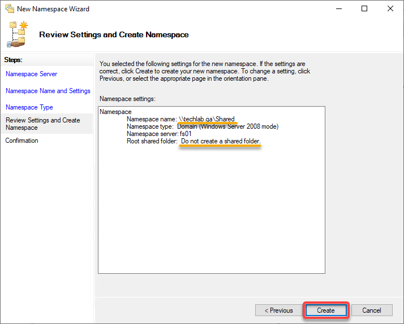Click the Steps: label in the sidebar
Image resolution: width=404 pixels, height=324 pixels.
coord(13,60)
